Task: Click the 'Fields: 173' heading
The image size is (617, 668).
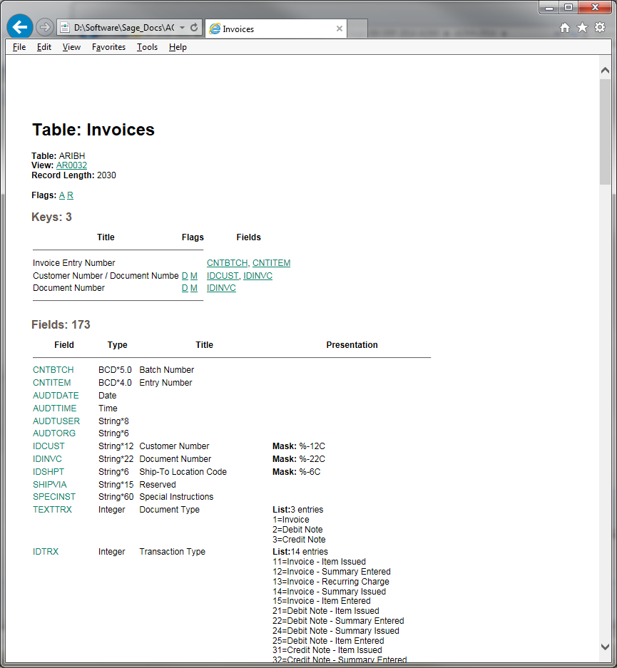Action: [61, 324]
